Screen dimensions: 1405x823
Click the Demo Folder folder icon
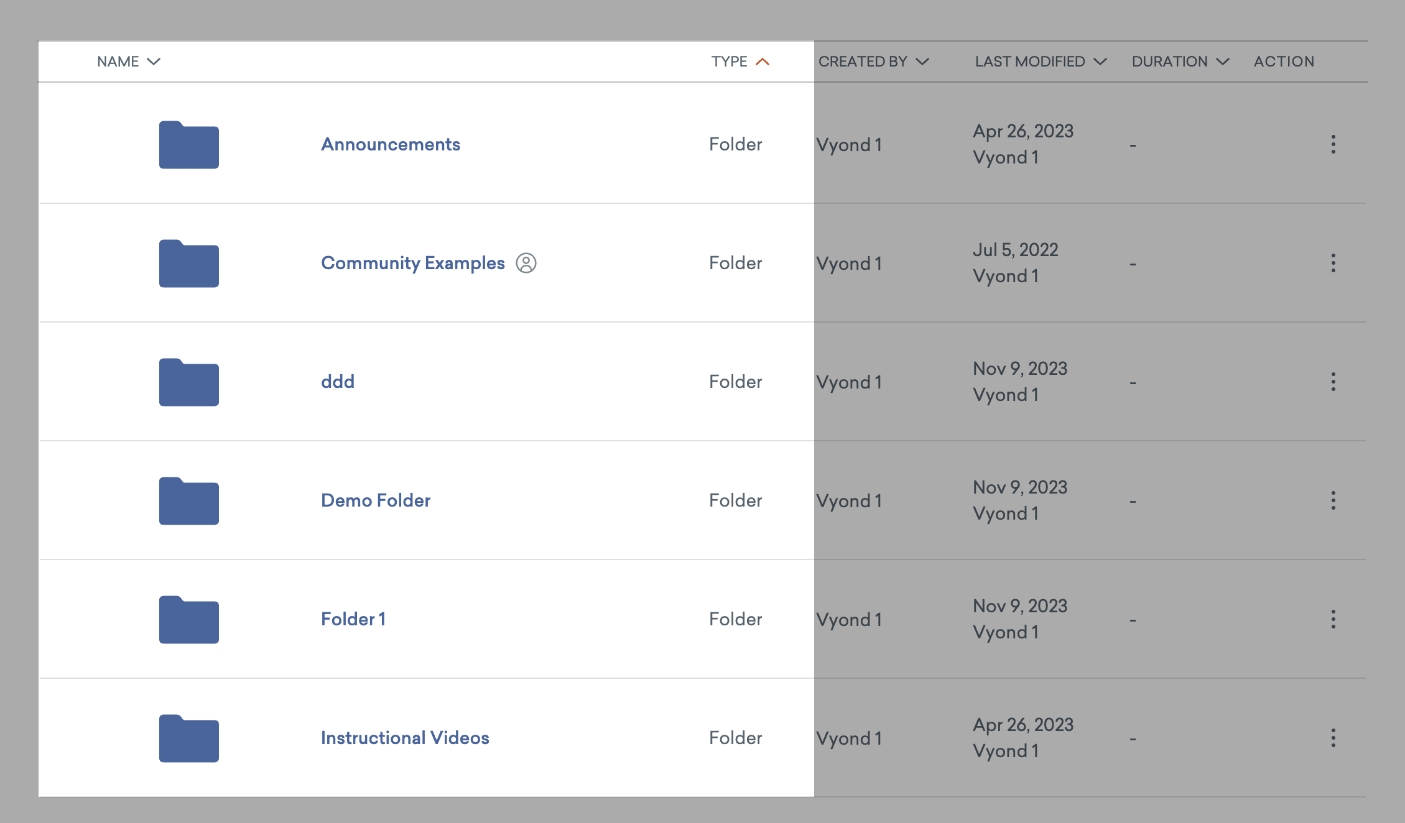[x=188, y=501]
